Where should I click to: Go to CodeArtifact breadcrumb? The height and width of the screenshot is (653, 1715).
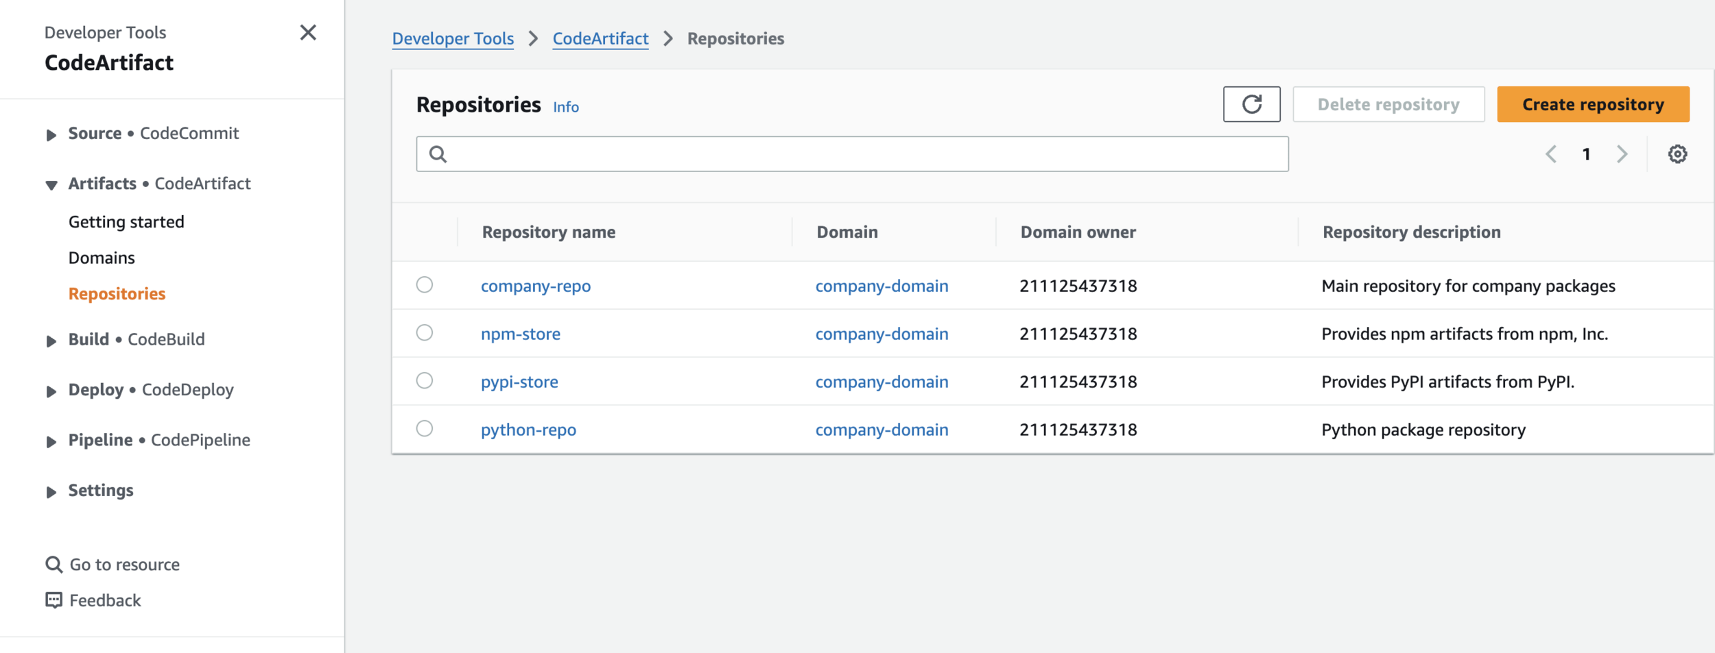[600, 38]
